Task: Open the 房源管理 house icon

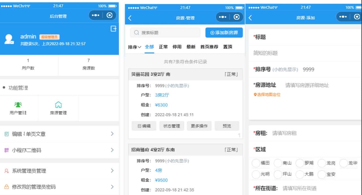Action: click(x=58, y=105)
